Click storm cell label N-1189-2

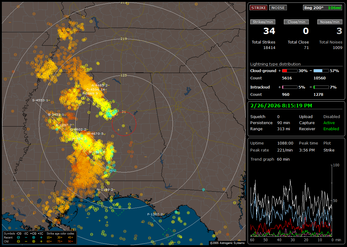(x=106, y=190)
